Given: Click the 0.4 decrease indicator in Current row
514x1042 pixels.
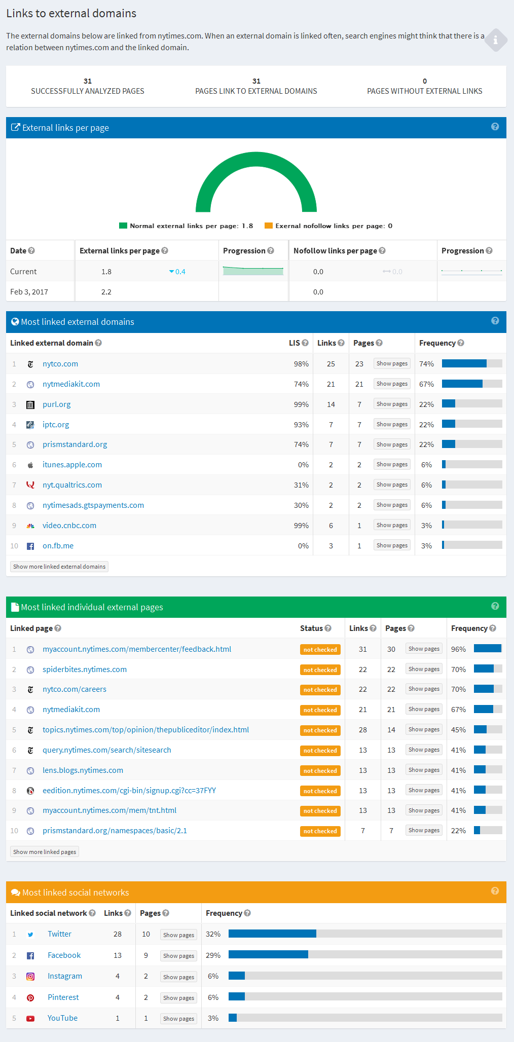Looking at the screenshot, I should tap(177, 272).
